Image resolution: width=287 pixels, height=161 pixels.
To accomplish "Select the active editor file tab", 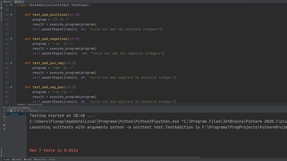I will (x=18, y=1).
